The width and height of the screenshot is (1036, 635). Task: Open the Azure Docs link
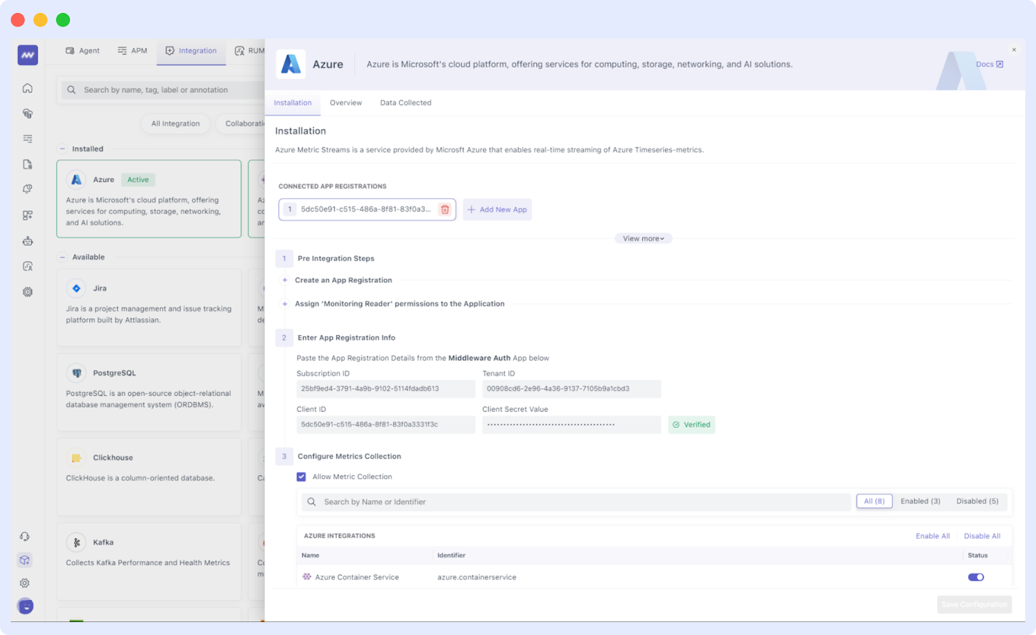[989, 64]
